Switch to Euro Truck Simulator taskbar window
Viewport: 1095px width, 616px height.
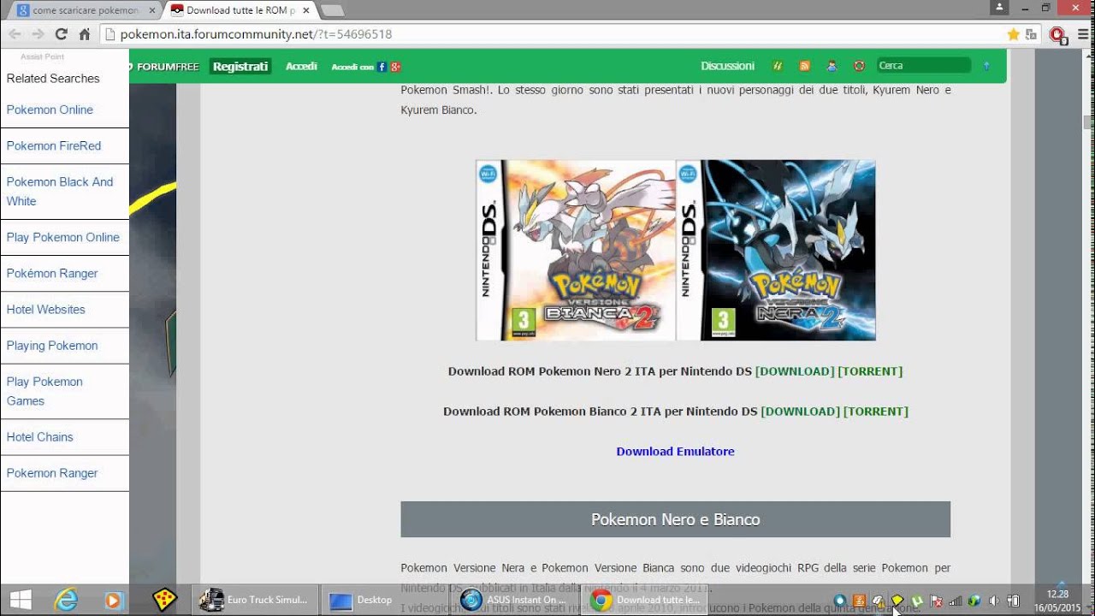tap(257, 600)
